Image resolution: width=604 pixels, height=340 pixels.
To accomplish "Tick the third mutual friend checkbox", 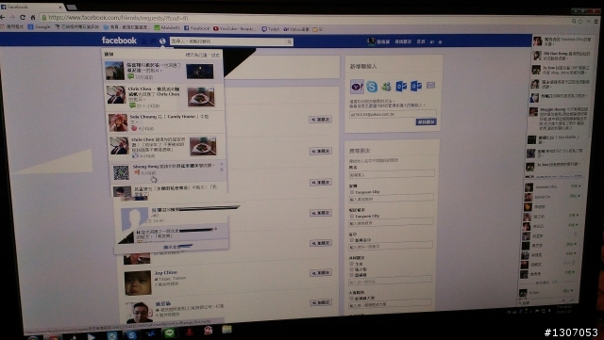I will tap(351, 275).
